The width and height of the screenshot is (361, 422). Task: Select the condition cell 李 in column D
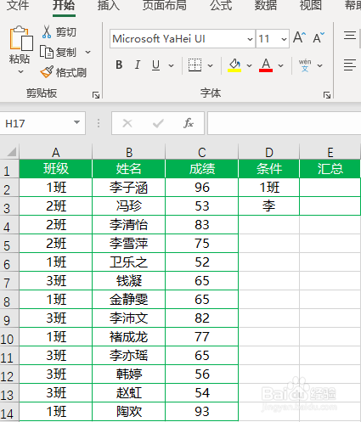(x=269, y=206)
